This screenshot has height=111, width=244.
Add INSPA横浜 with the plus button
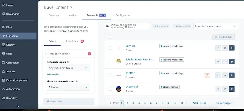232,89
